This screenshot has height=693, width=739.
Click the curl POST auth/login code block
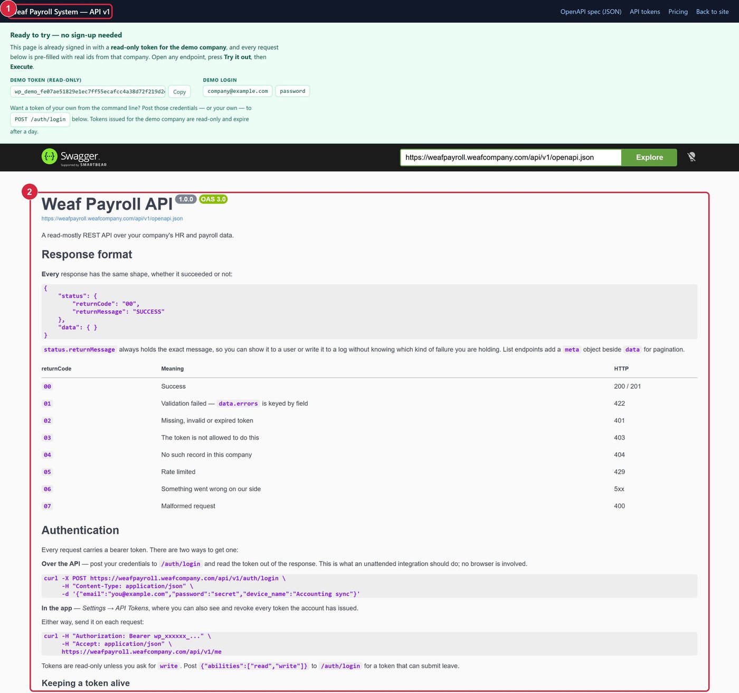point(369,586)
